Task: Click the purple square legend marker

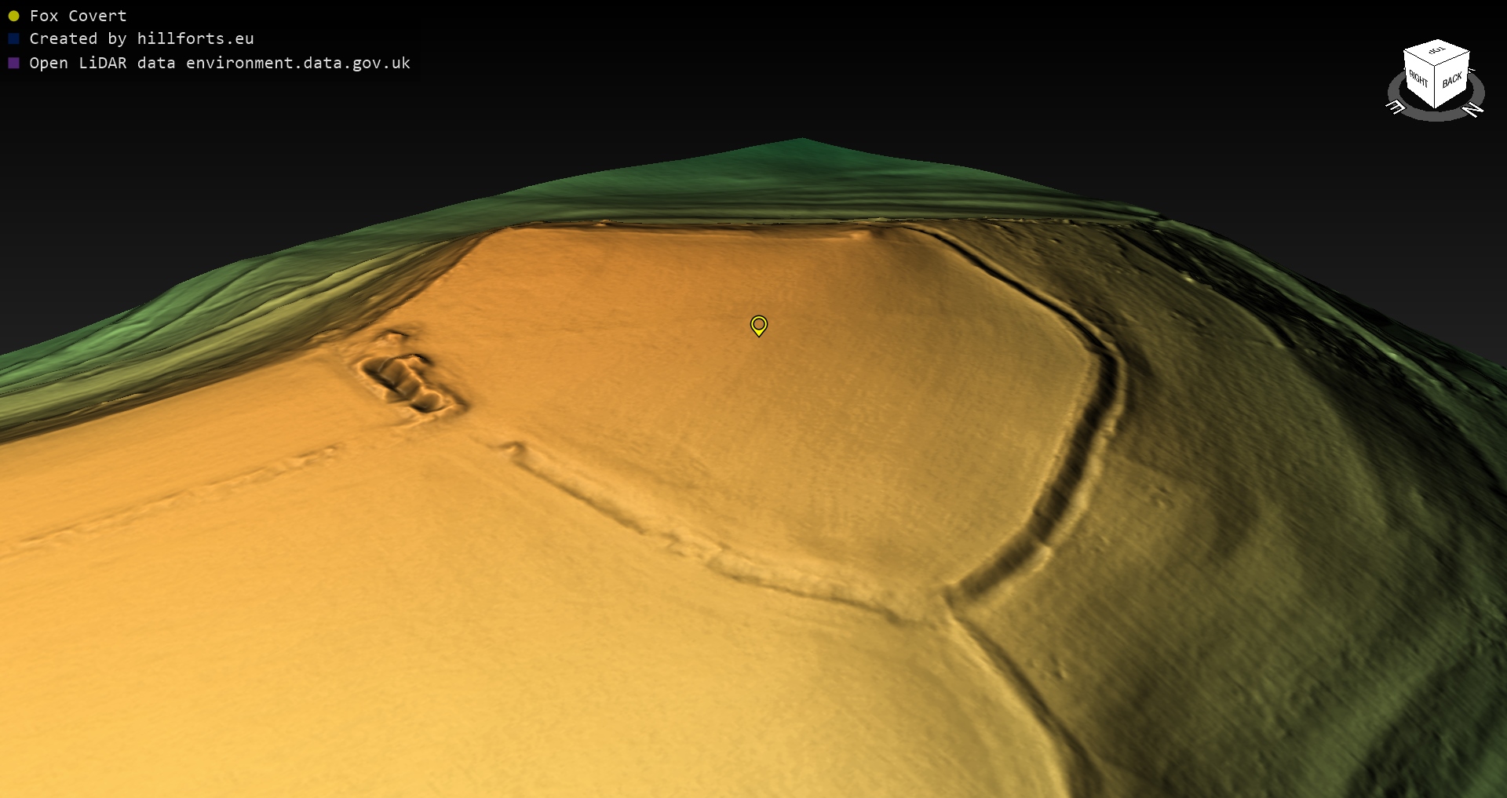Action: 13,63
